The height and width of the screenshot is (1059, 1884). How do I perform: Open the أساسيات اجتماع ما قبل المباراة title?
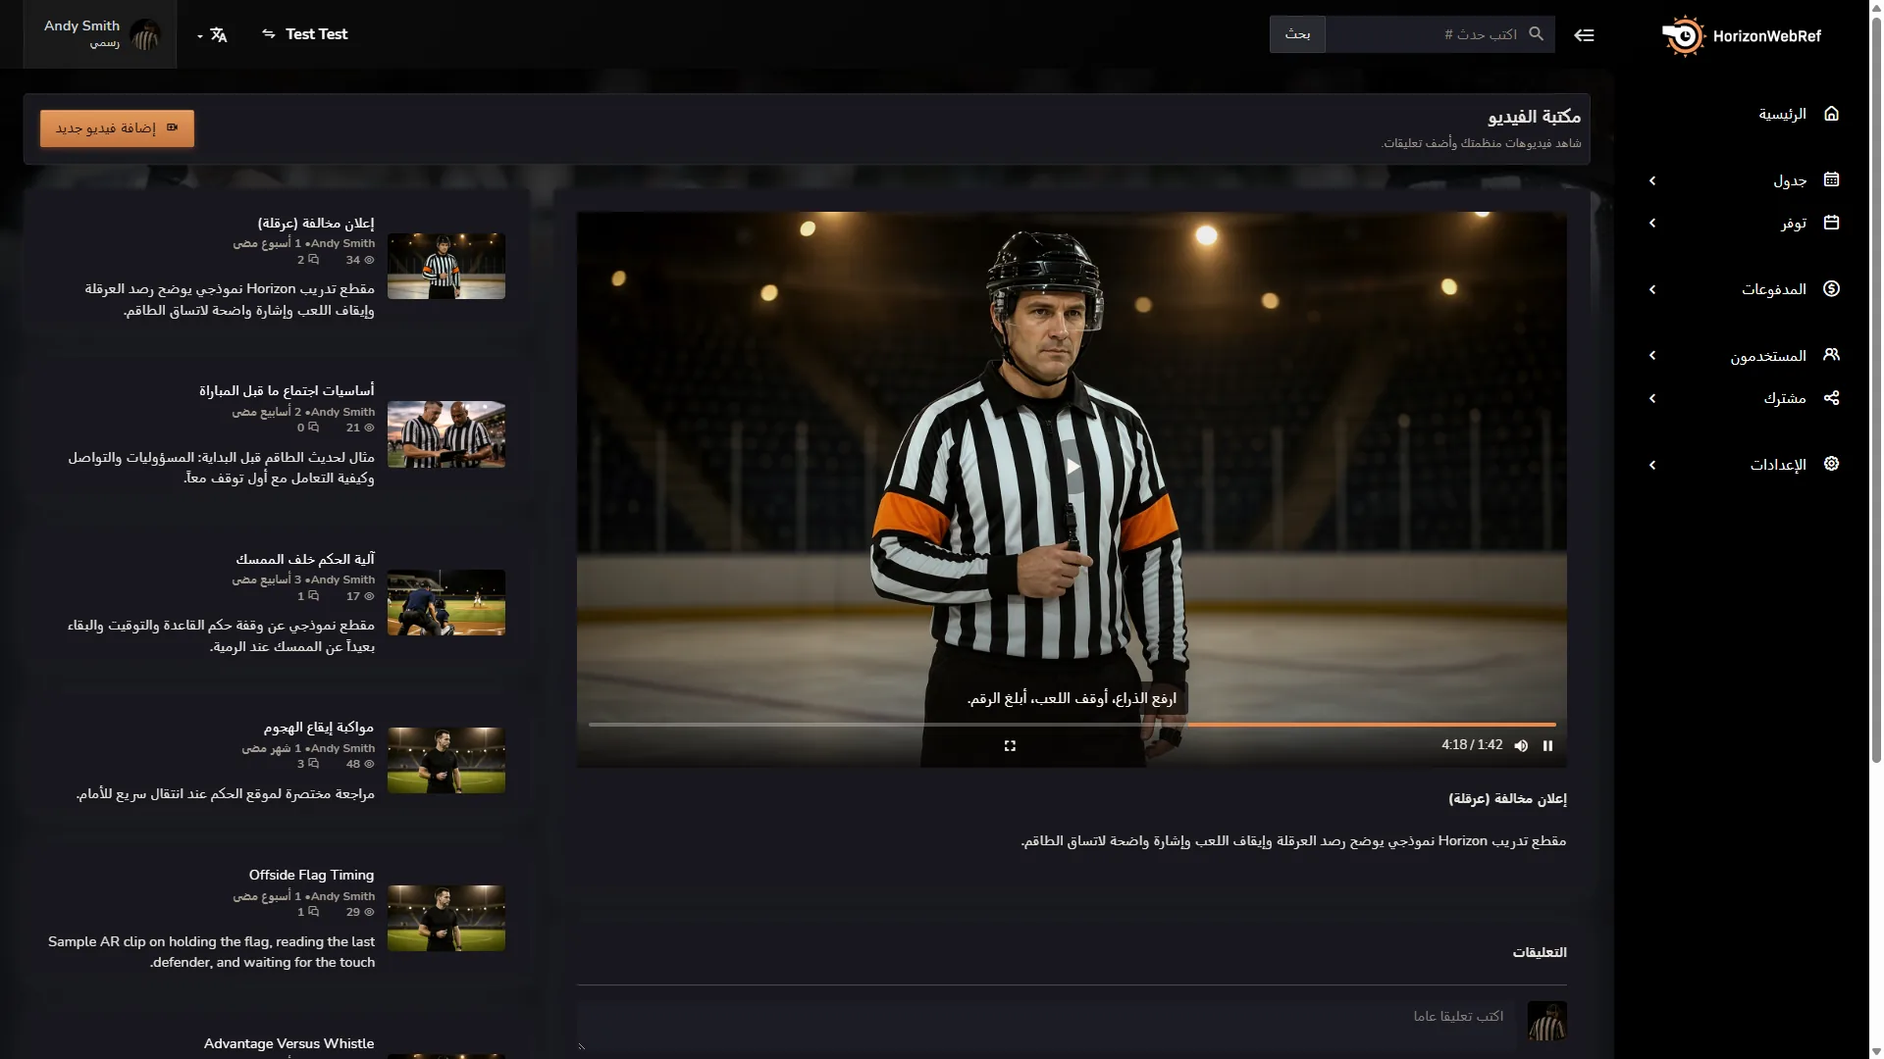click(x=287, y=391)
